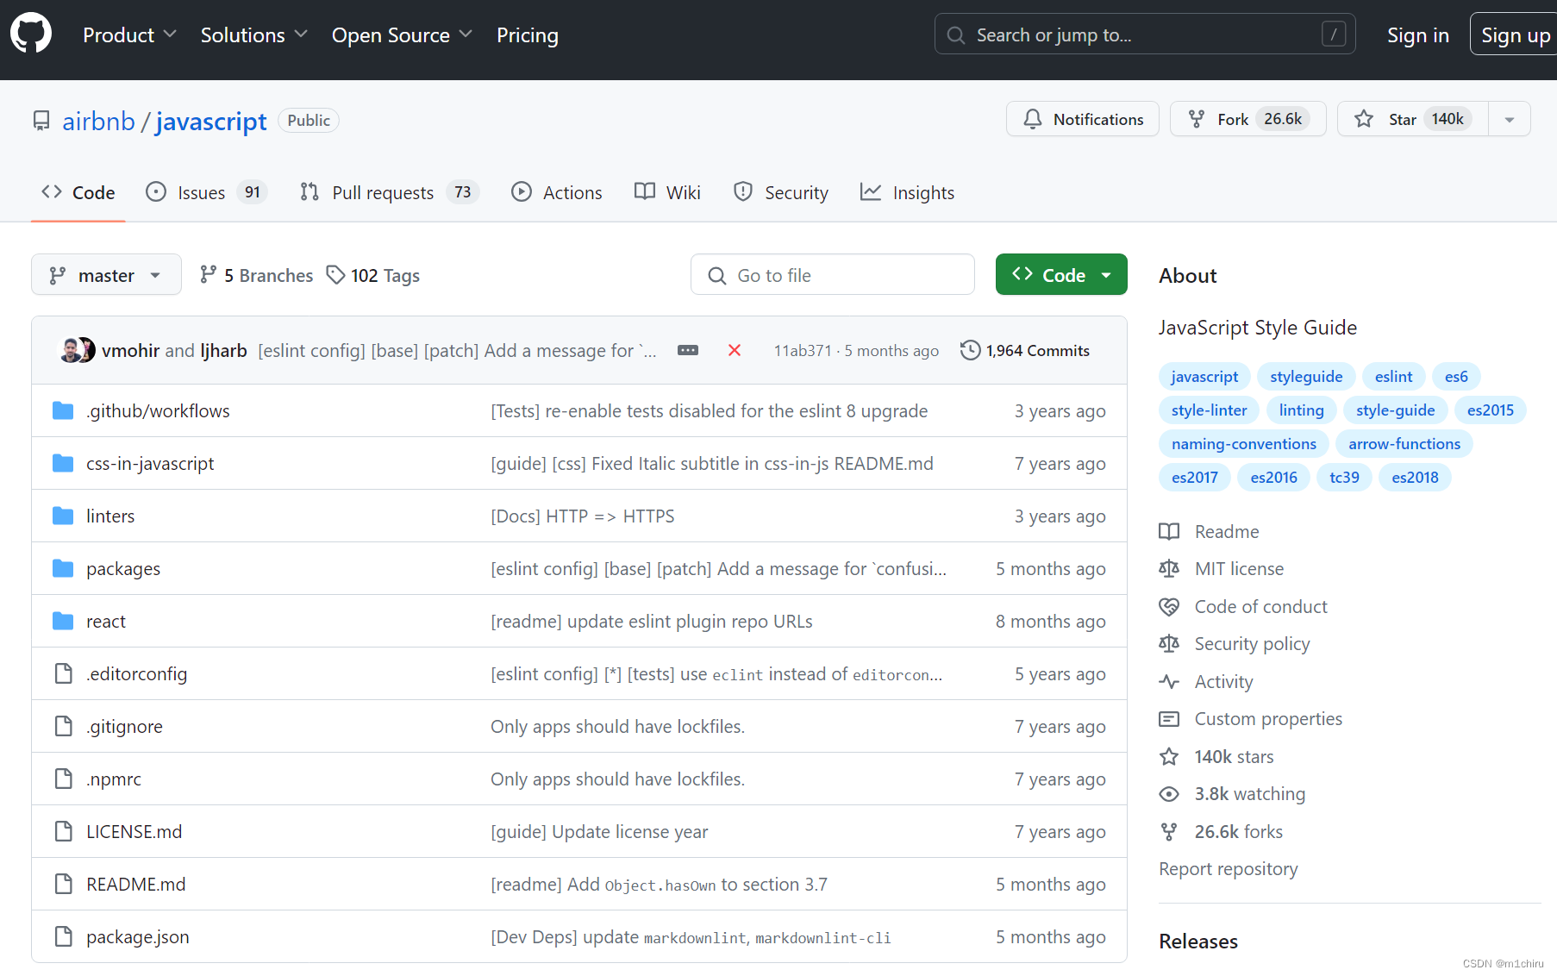Fork the repository
1557x976 pixels.
pyautogui.click(x=1247, y=119)
